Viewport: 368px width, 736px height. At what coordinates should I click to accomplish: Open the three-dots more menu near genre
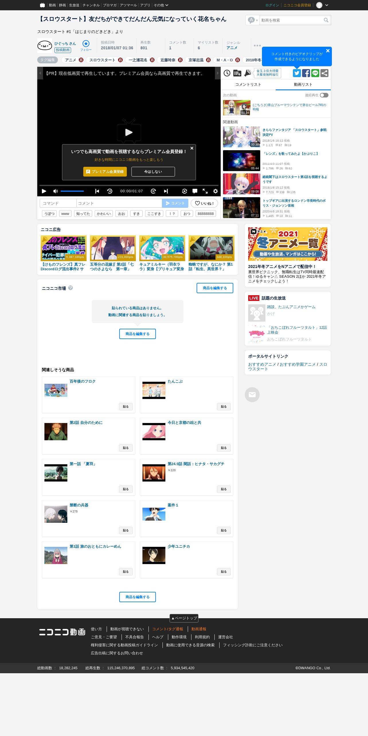pyautogui.click(x=257, y=46)
